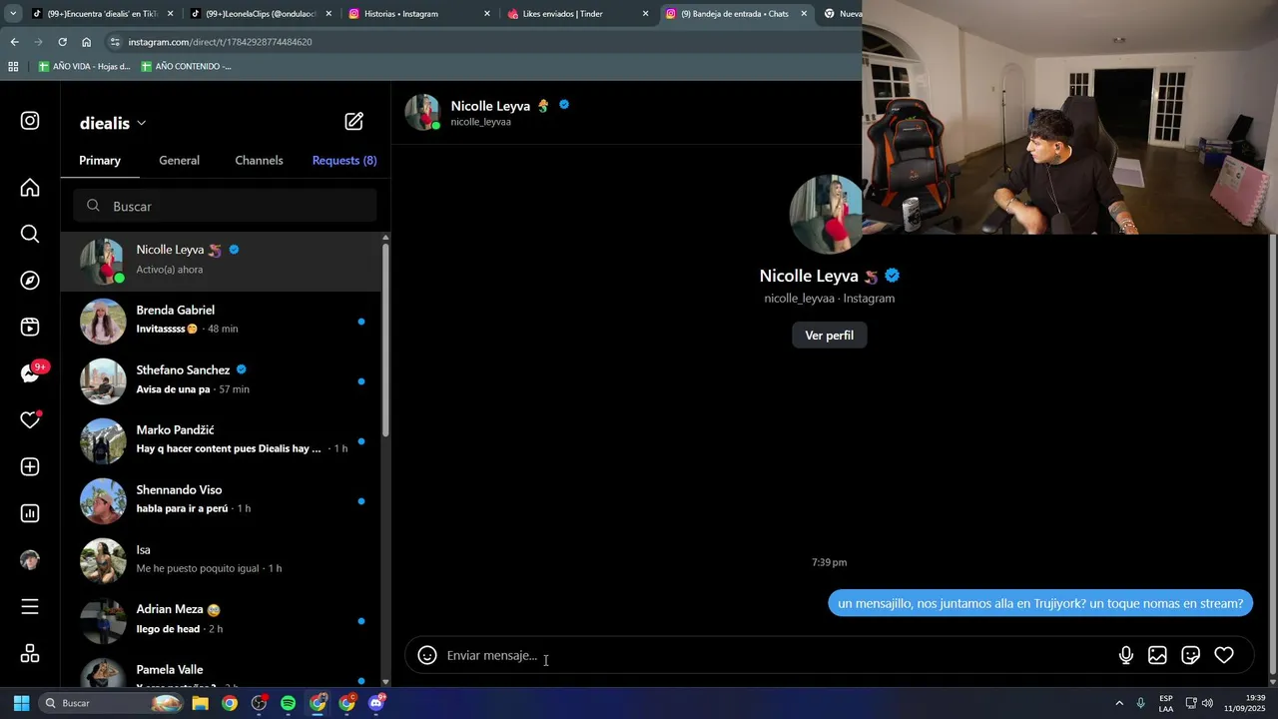Open the browser tab search dropdown
This screenshot has width=1278, height=719.
pyautogui.click(x=13, y=14)
